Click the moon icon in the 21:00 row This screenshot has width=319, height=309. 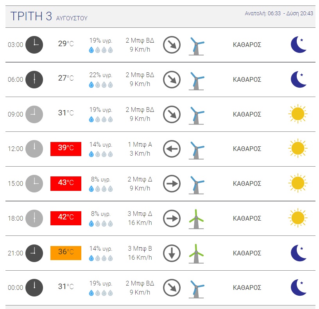click(298, 253)
